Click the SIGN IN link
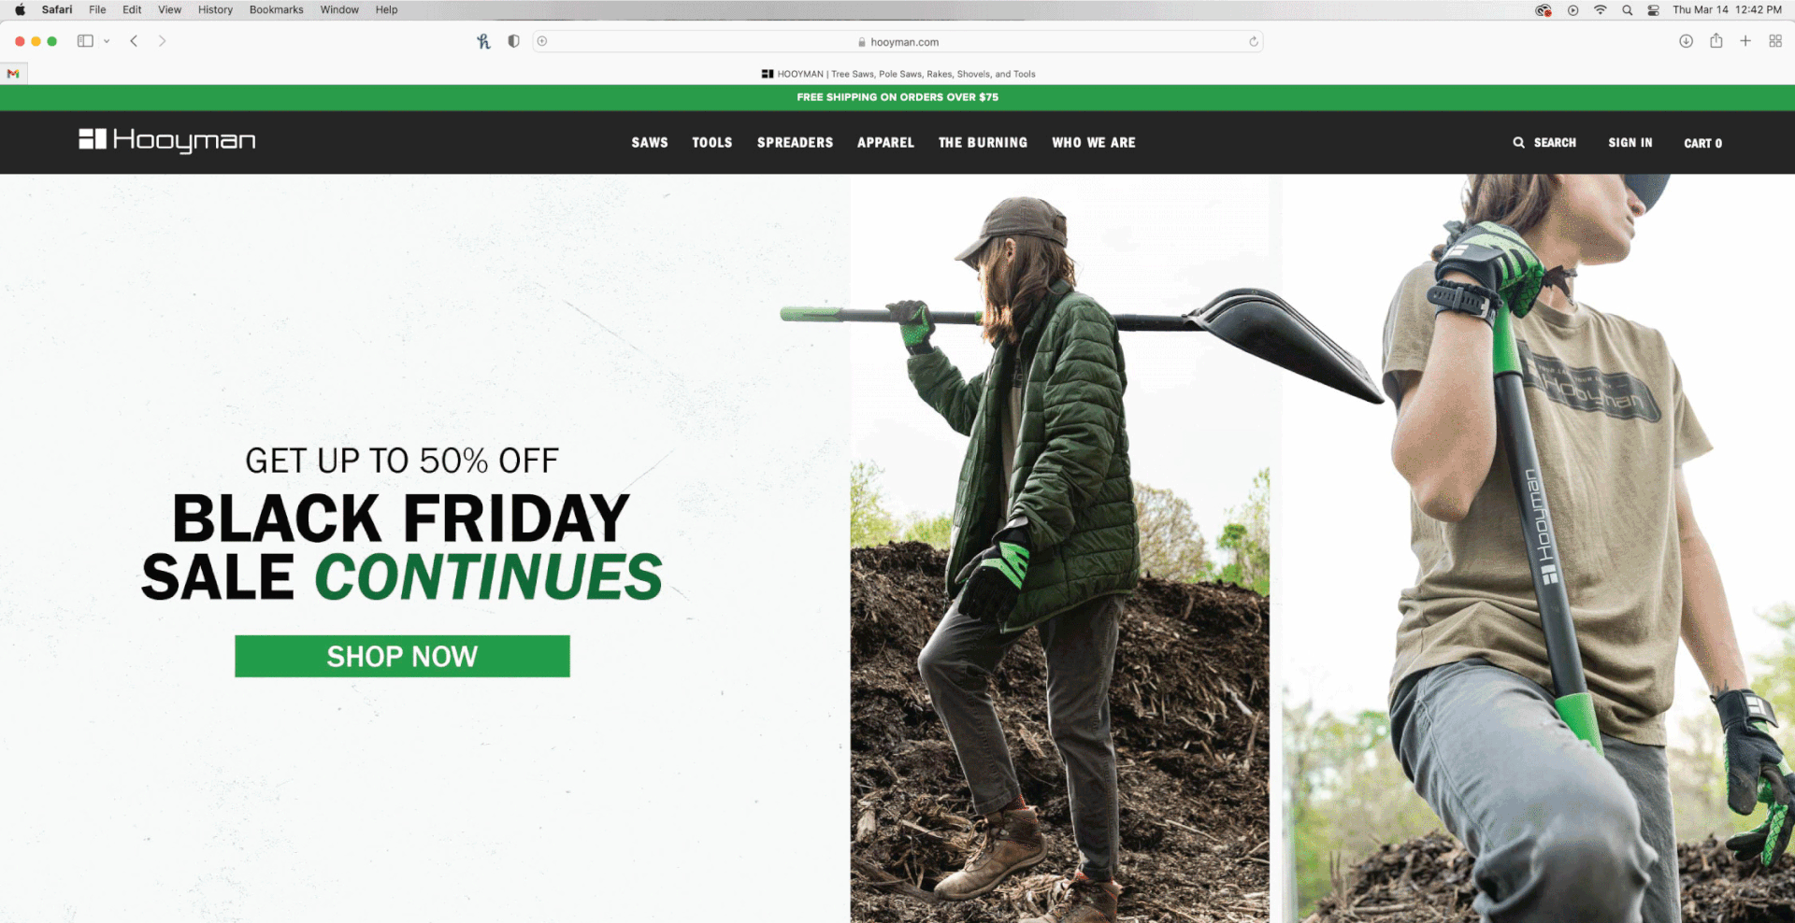The image size is (1795, 923). tap(1630, 143)
